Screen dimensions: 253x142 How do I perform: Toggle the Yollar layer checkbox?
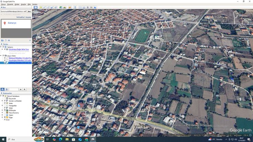pos(4,107)
